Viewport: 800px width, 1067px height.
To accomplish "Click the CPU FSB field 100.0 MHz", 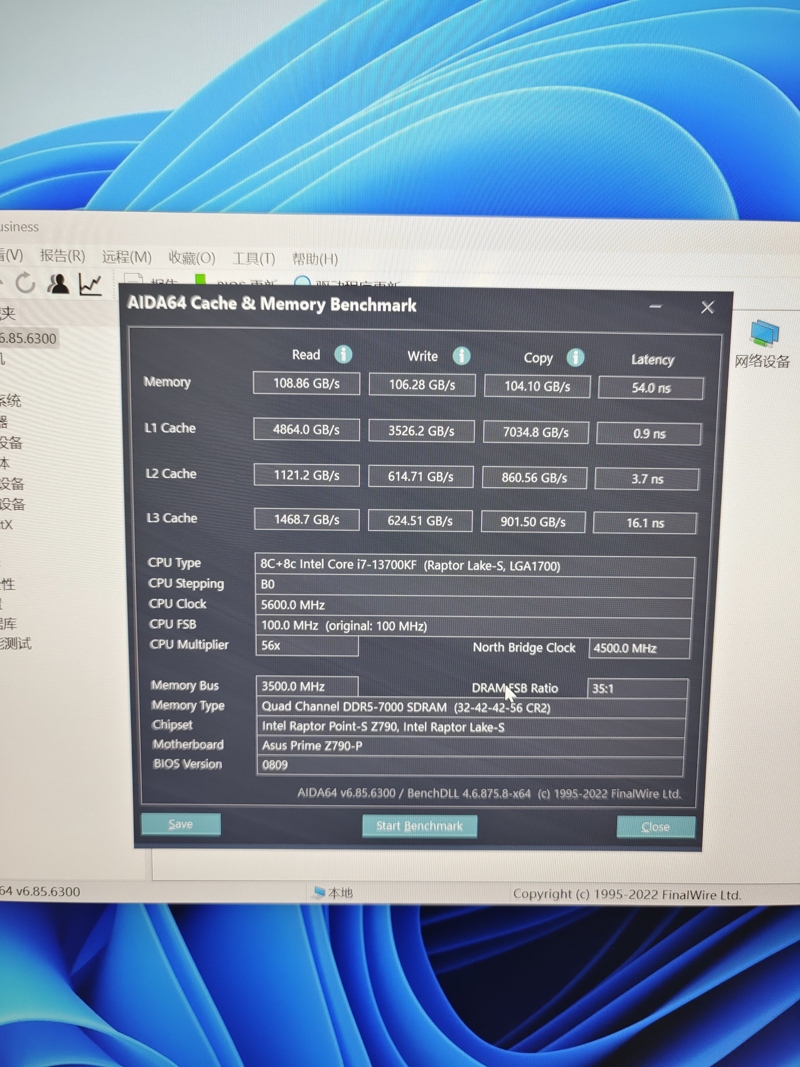I will tap(473, 626).
